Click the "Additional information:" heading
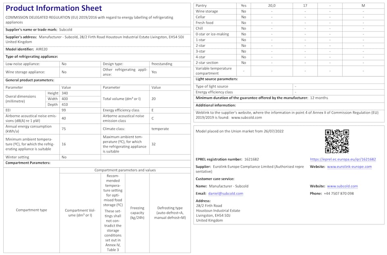This screenshot has width=387, height=255. [x=216, y=105]
